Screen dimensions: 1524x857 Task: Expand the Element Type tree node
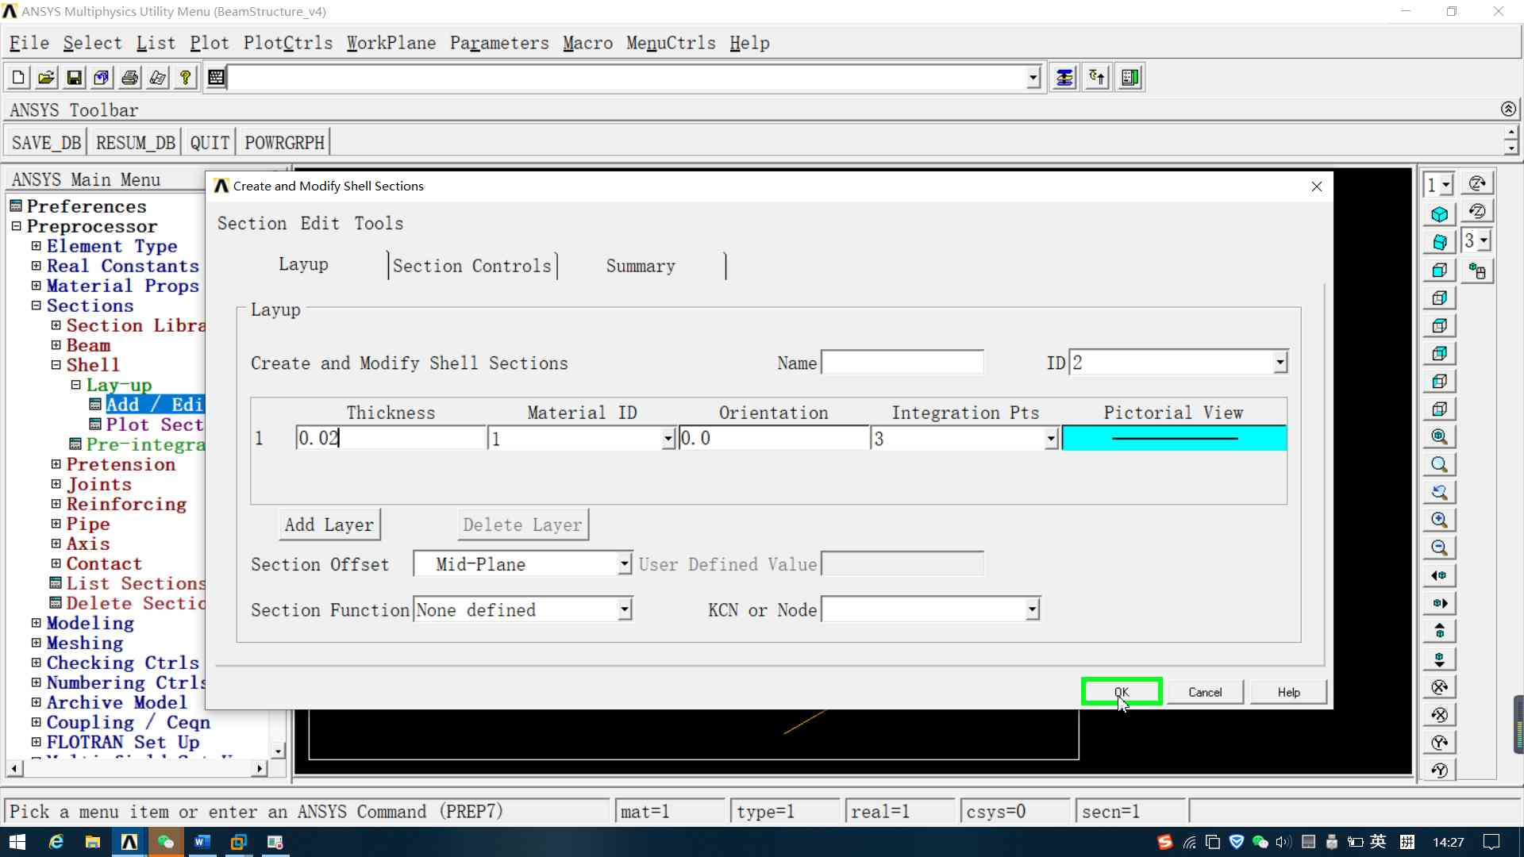click(x=36, y=246)
